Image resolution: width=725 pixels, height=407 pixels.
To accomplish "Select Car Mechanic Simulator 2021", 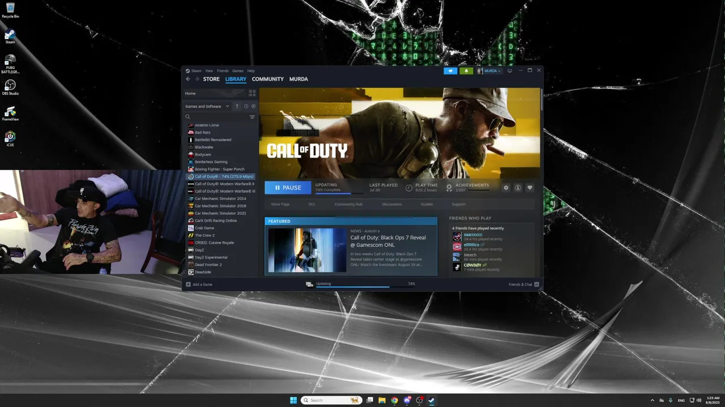I will [220, 213].
